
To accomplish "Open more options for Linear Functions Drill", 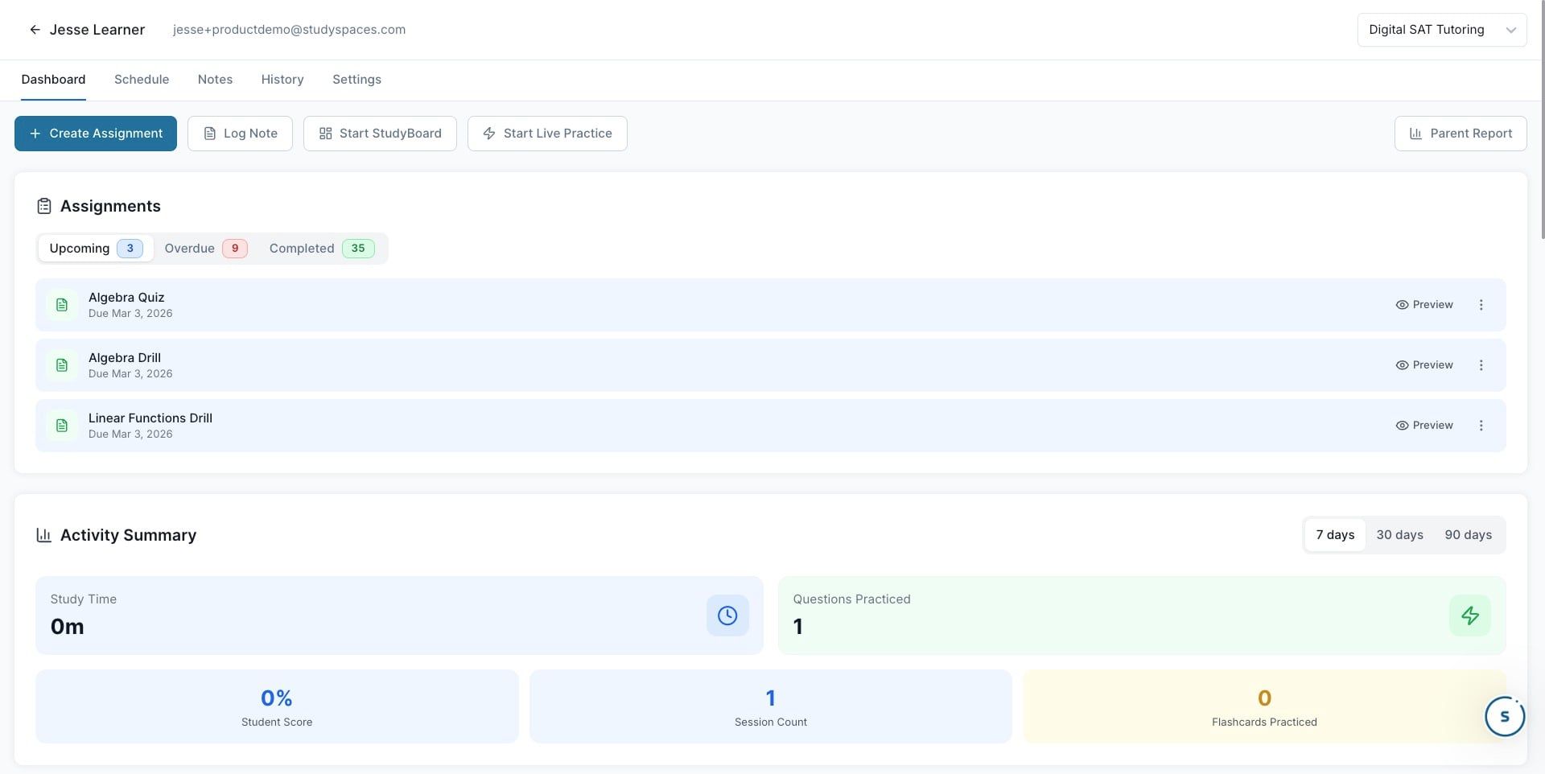I will (x=1481, y=426).
